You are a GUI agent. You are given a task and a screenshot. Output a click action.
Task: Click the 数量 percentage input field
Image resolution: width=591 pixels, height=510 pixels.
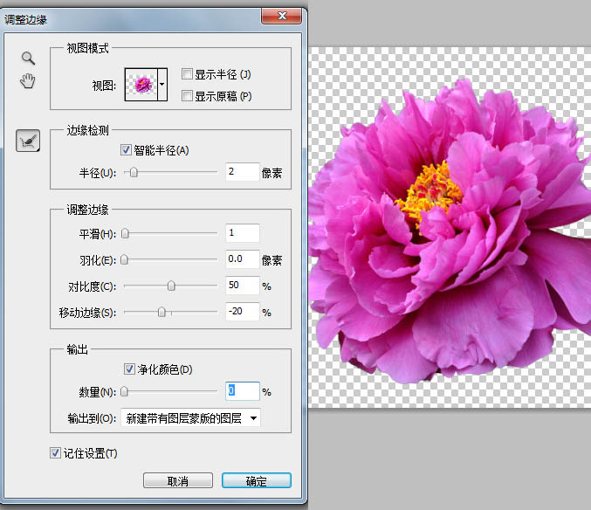tap(242, 392)
